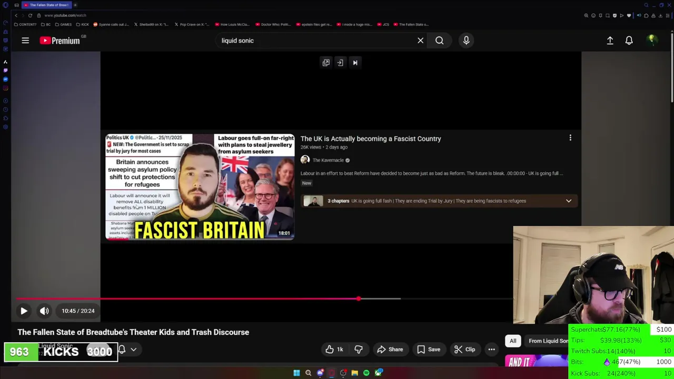The width and height of the screenshot is (674, 379).
Task: Click the chapters preview thumbnail image
Action: click(313, 201)
